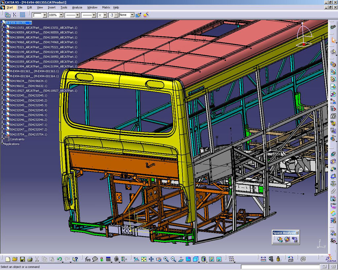
Task: Activate the Pan view tool
Action: [151, 259]
